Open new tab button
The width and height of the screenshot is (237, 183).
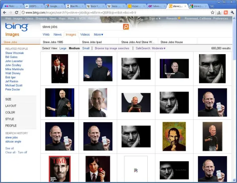[x=212, y=6]
